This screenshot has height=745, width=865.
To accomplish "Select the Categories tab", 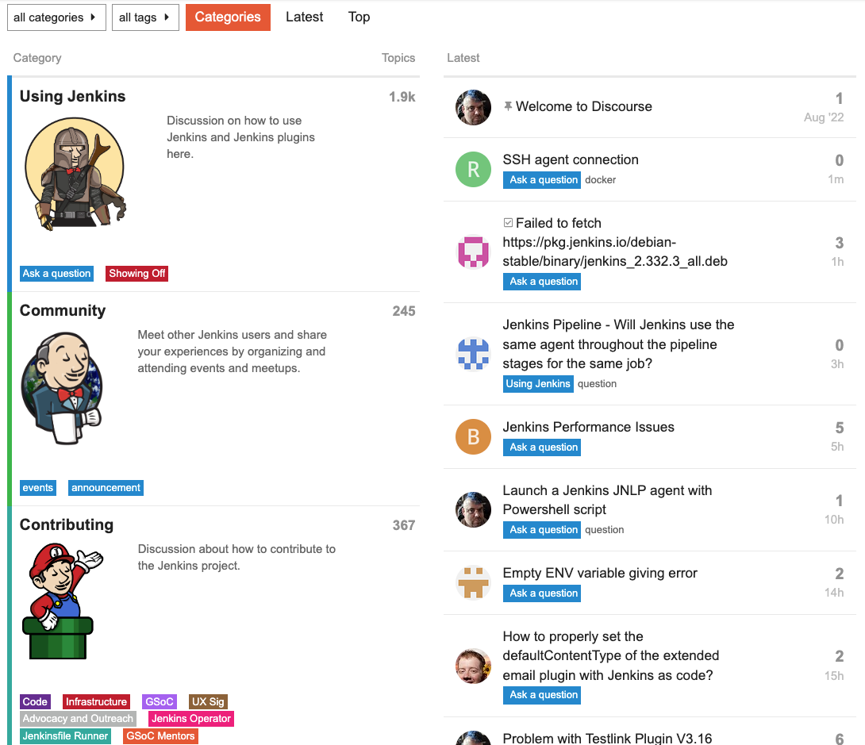I will click(x=228, y=17).
